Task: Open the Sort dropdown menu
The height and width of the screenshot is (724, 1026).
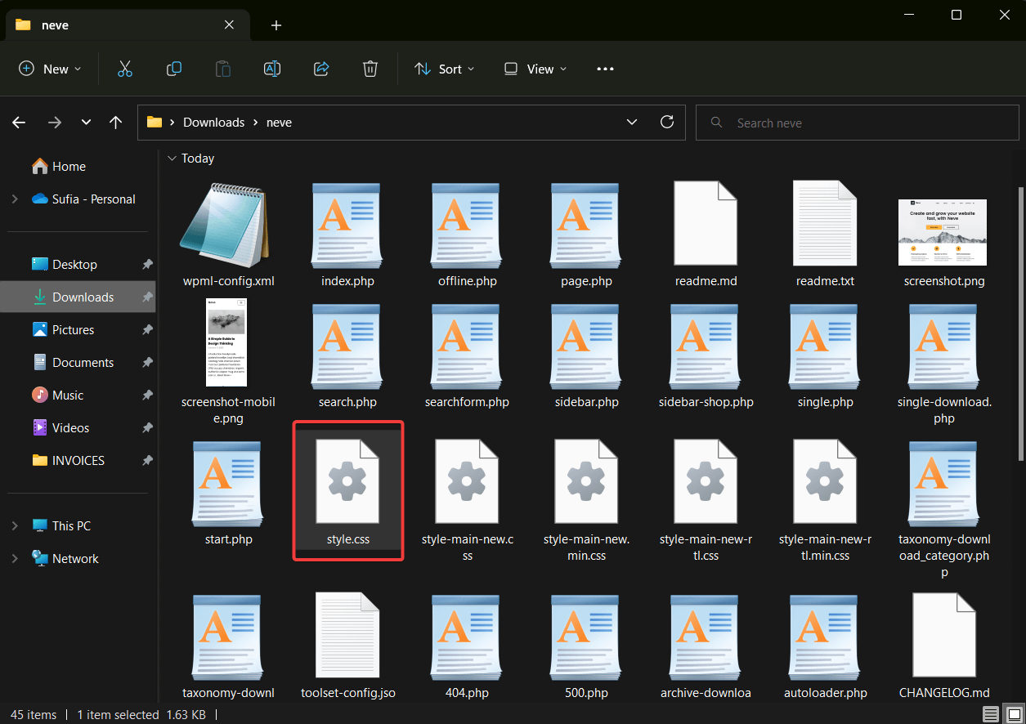Action: tap(445, 69)
